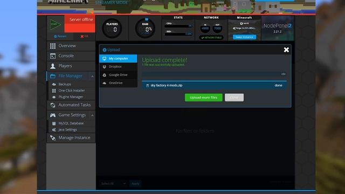Select the Console menu item

point(71,56)
